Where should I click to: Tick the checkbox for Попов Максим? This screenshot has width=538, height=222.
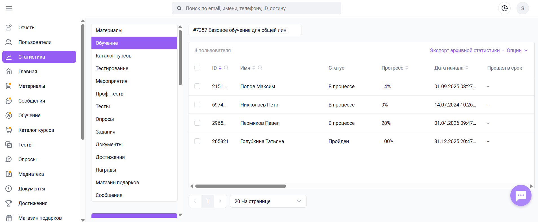click(197, 86)
